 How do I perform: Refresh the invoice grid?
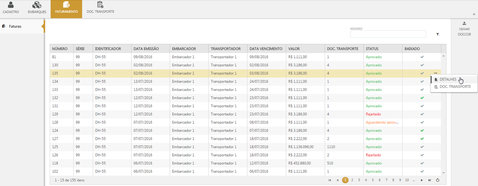(437, 180)
